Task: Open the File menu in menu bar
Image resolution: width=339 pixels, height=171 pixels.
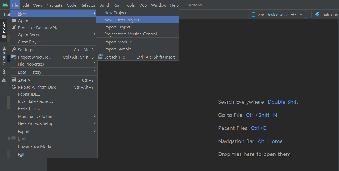Action: (15, 5)
